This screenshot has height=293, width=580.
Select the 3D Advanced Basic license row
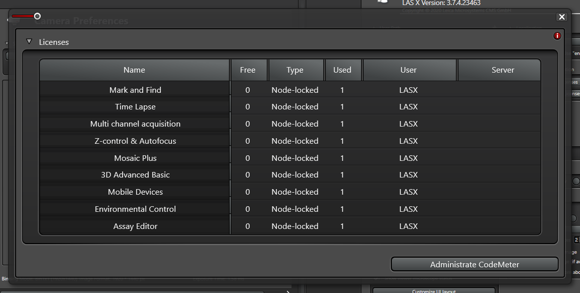pos(135,175)
